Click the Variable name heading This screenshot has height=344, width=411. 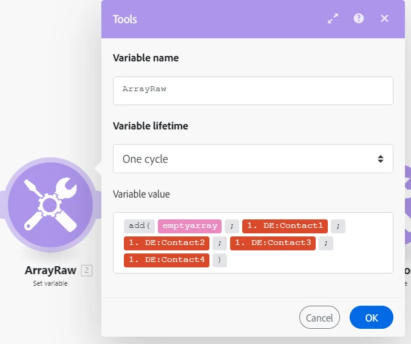point(146,58)
